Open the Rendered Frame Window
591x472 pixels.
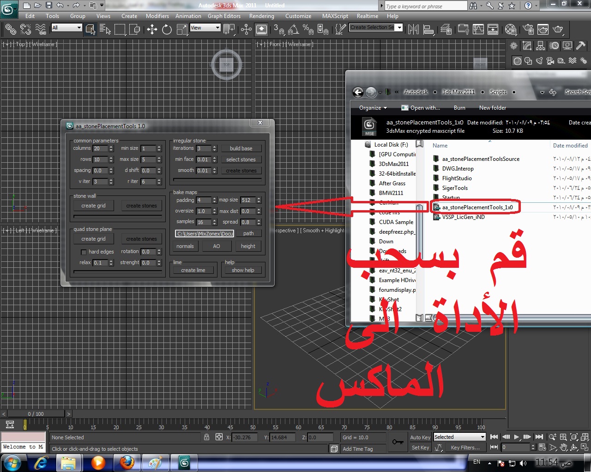click(543, 29)
